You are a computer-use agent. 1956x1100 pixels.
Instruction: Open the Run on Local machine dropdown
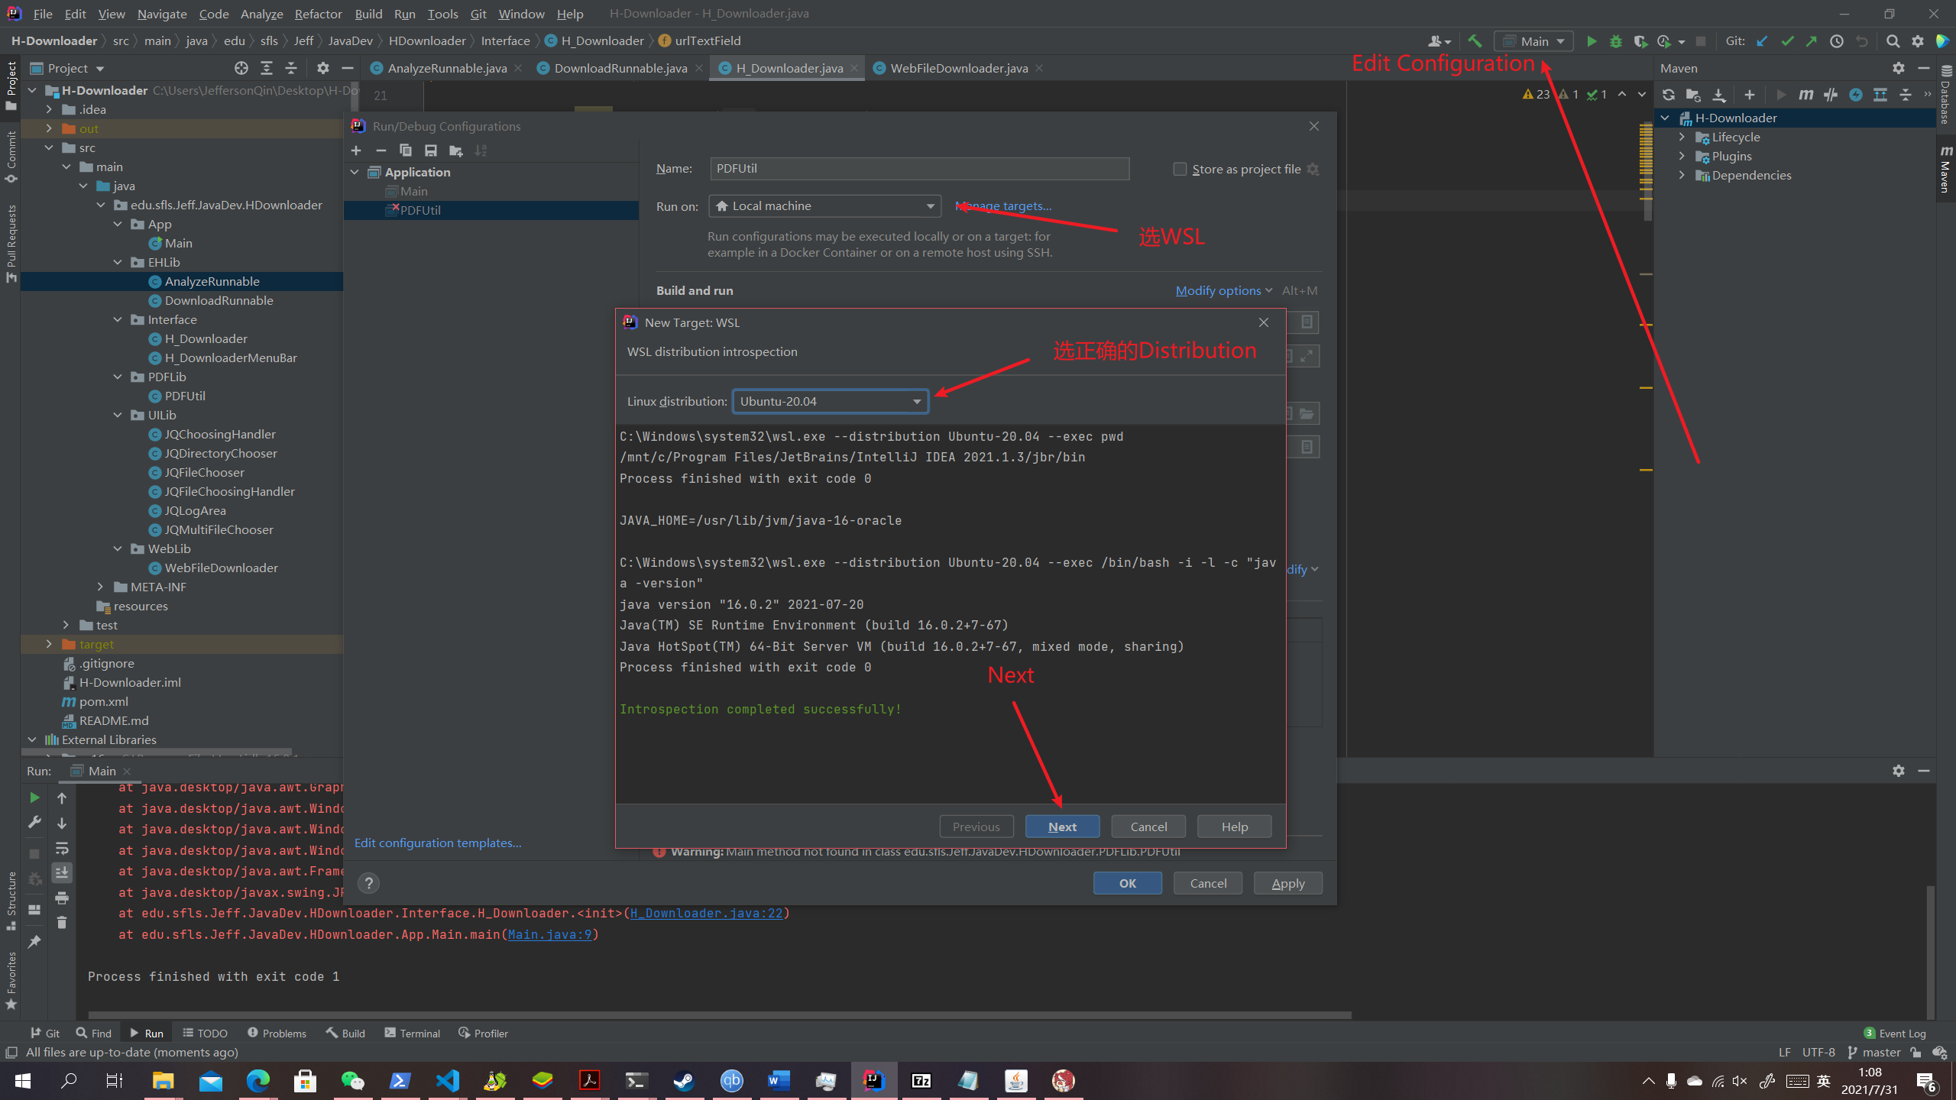(x=825, y=205)
